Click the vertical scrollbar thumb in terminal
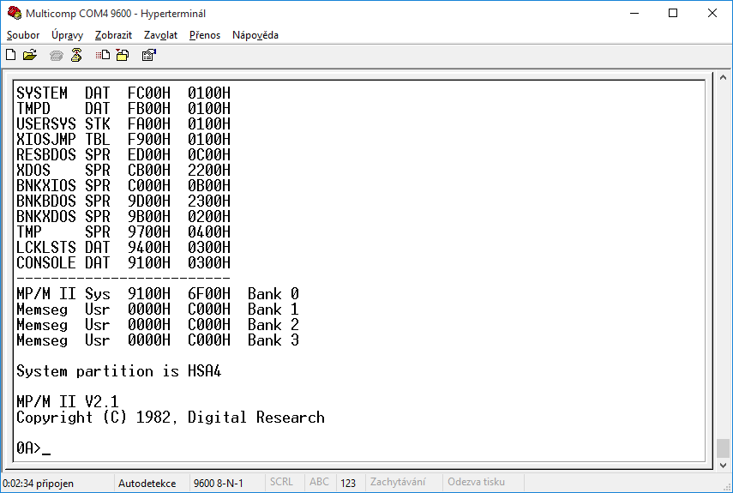This screenshot has width=733, height=493. [x=723, y=448]
